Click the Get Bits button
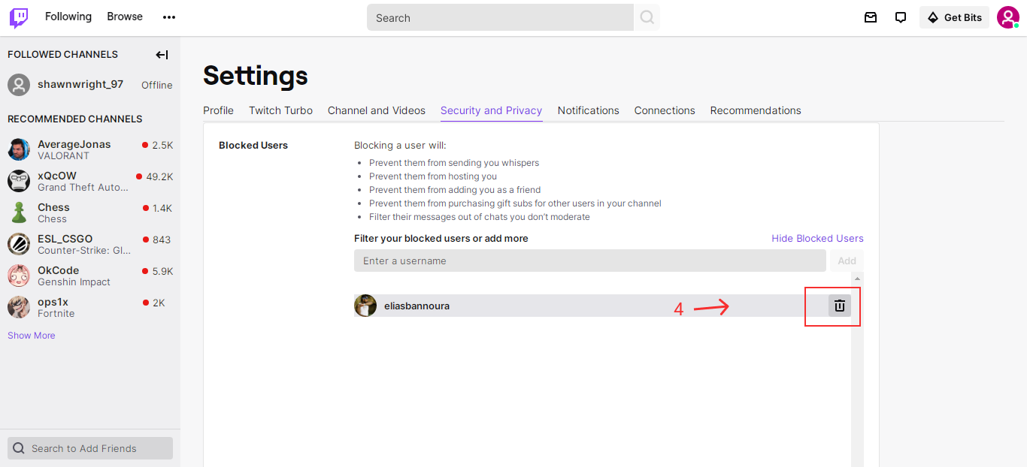This screenshot has width=1027, height=467. click(954, 17)
